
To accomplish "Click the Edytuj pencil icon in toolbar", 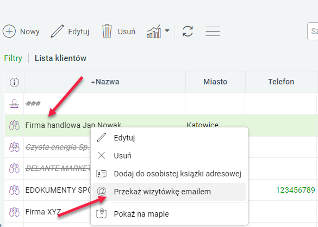I will (57, 31).
